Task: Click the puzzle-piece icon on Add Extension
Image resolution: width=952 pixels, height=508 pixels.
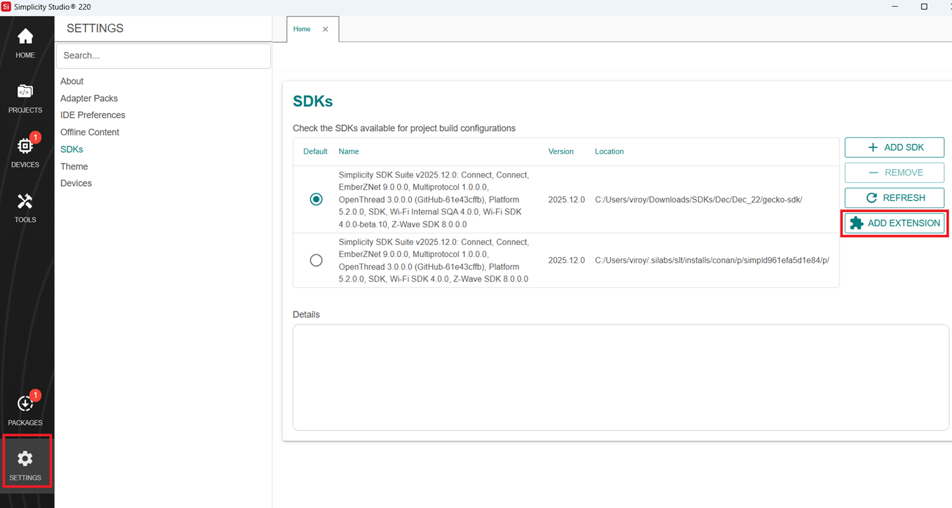Action: point(855,223)
